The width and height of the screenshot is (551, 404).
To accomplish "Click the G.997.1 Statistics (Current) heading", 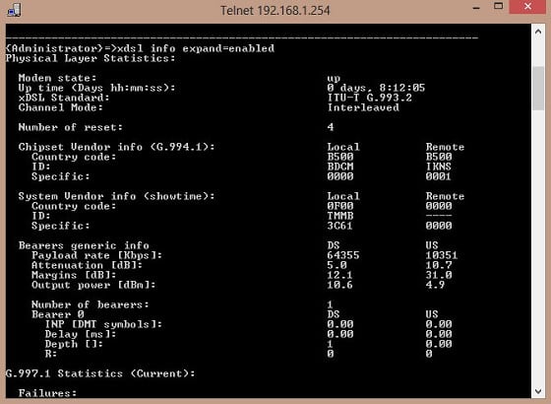I will pos(100,373).
